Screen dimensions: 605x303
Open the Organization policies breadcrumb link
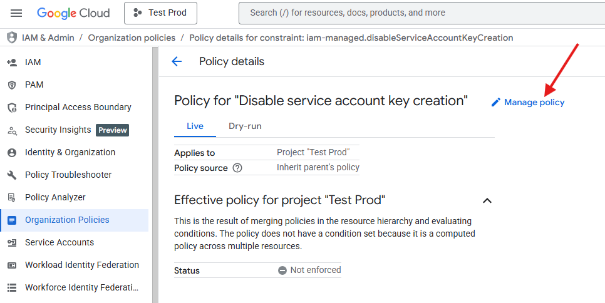click(x=132, y=38)
